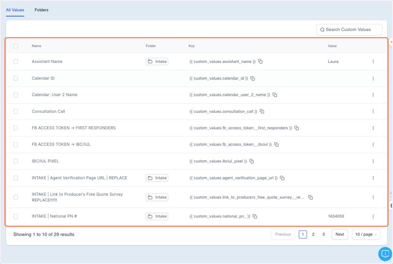Click the value 1634053

click(x=336, y=216)
